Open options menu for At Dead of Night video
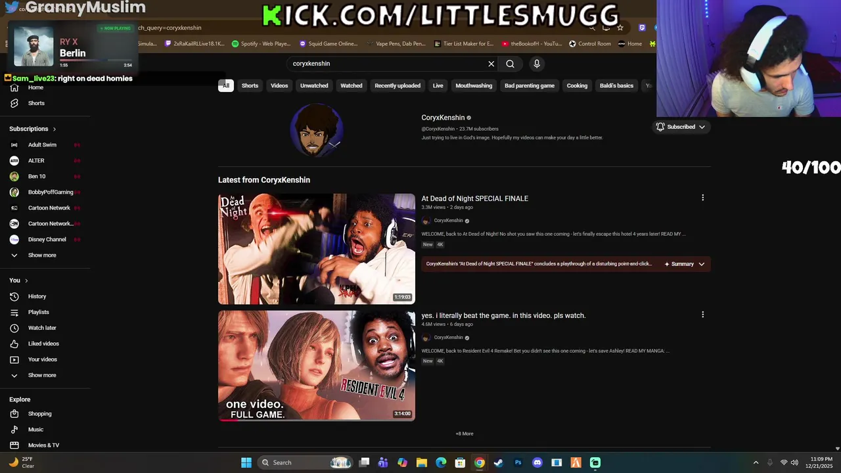The width and height of the screenshot is (841, 473). pos(702,198)
